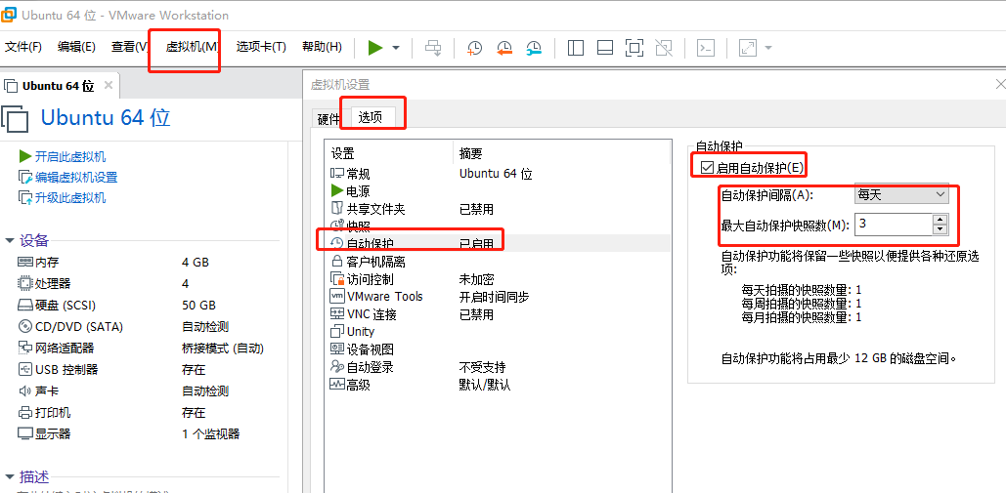Select VMware Tools in settings list
This screenshot has height=493, width=1006.
(499, 297)
